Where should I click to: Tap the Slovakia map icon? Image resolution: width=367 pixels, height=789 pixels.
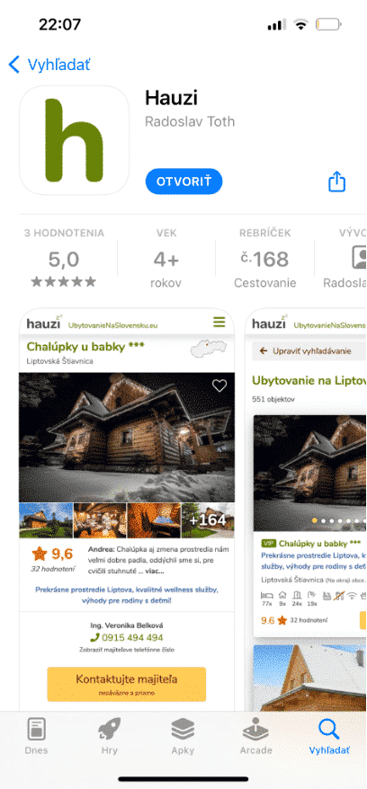coord(209,348)
